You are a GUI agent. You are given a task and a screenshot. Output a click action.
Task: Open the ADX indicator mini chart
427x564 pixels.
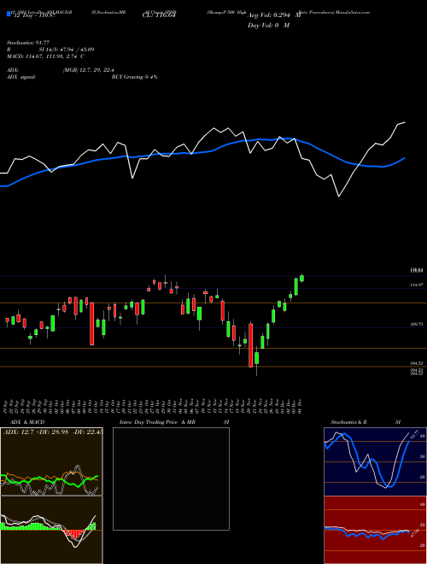coord(51,461)
